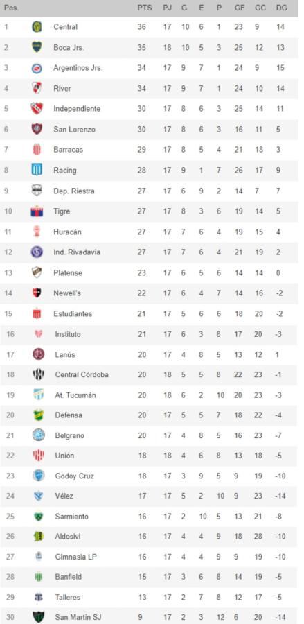Click the Pos. column header
The width and height of the screenshot is (304, 624).
pyautogui.click(x=11, y=8)
